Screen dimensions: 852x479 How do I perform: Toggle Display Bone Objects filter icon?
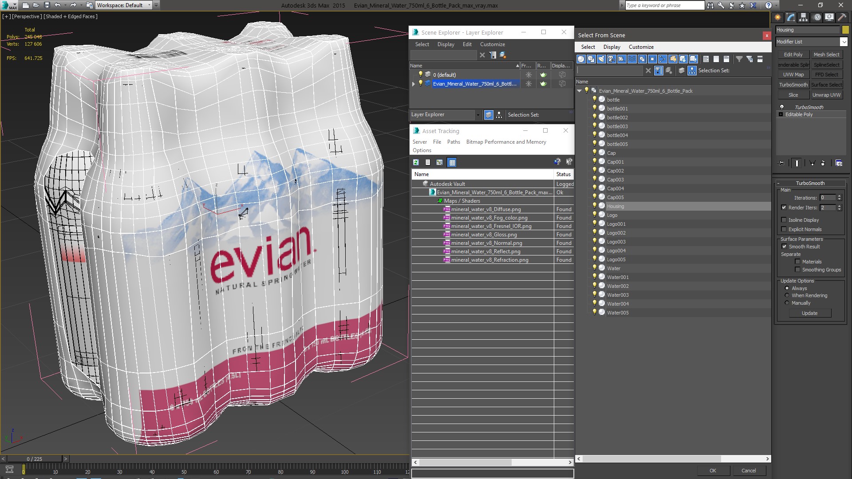point(663,59)
